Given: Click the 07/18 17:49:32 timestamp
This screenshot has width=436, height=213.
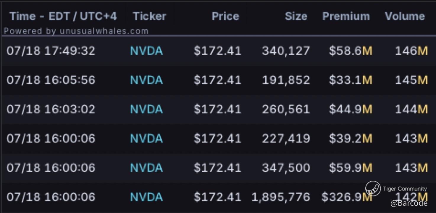Looking at the screenshot, I should (51, 51).
